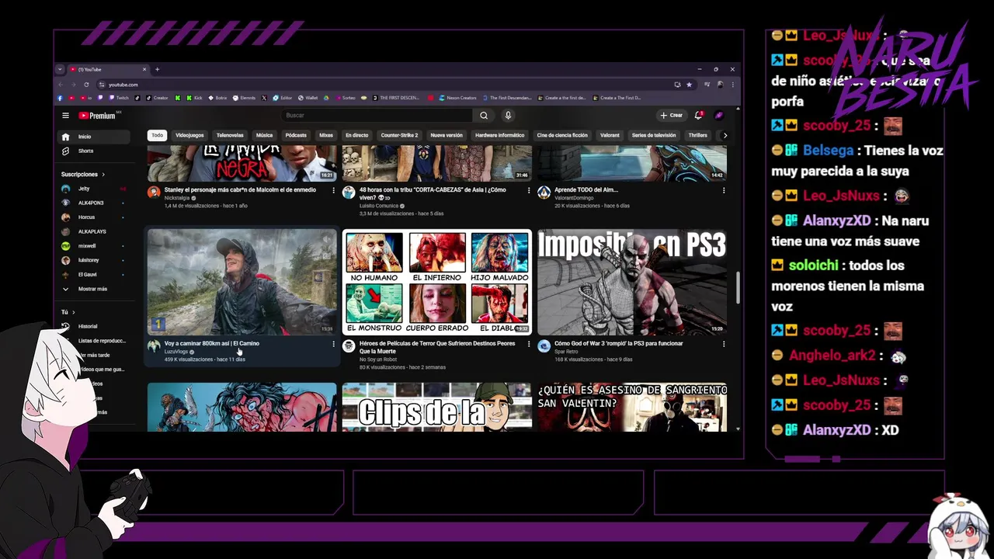Open Historial in the sidebar
This screenshot has width=994, height=559.
point(95,326)
